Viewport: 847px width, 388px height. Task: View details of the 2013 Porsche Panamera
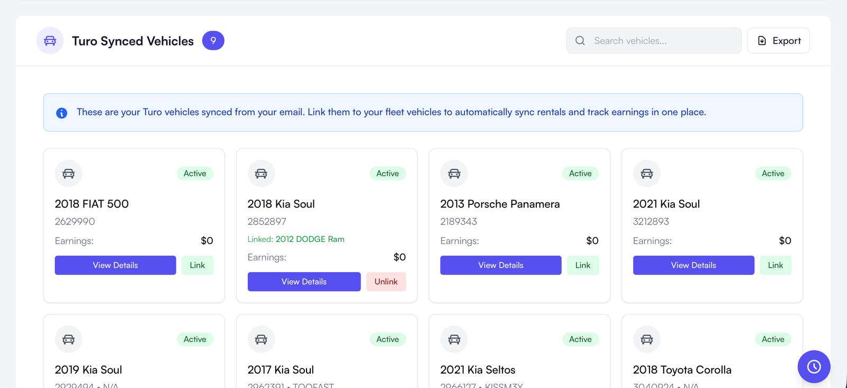point(500,265)
